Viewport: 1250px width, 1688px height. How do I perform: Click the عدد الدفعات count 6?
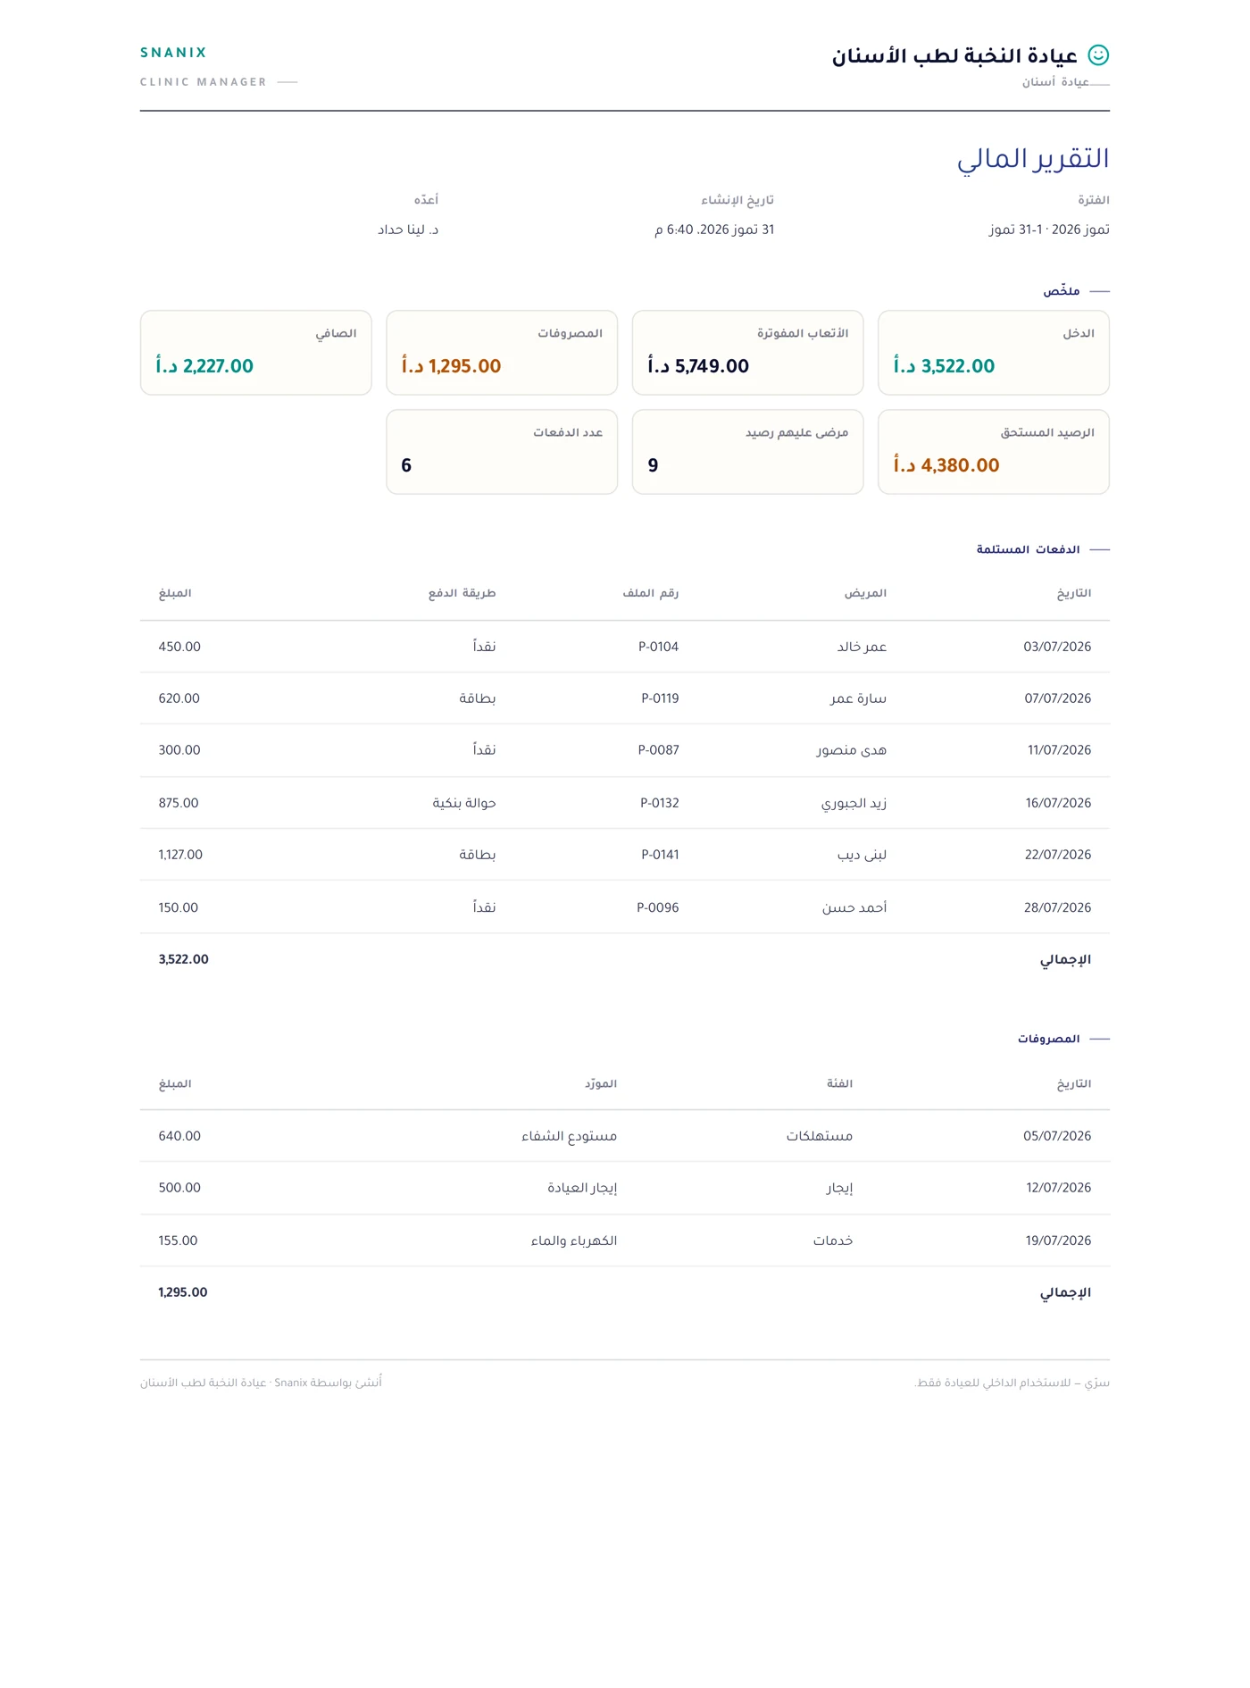[406, 465]
